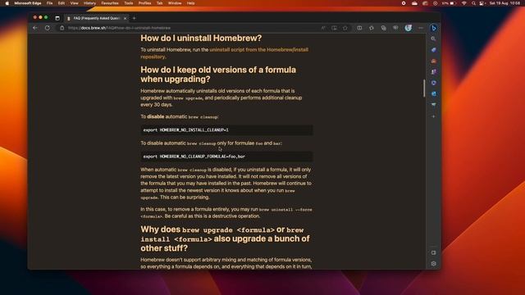Open Edge Settings and more menu
The height and width of the screenshot is (295, 525).
click(421, 28)
